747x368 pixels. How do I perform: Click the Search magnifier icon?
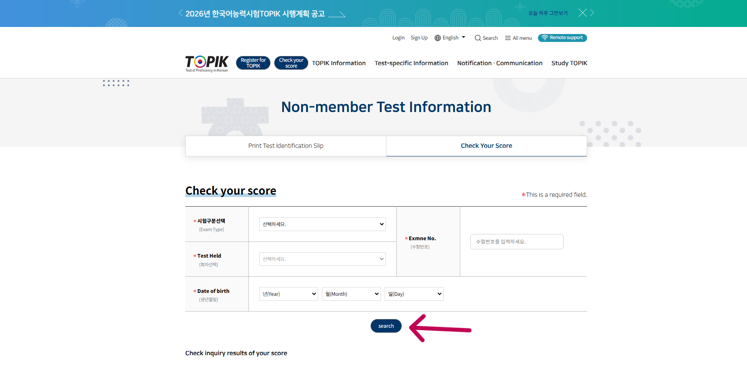click(478, 38)
